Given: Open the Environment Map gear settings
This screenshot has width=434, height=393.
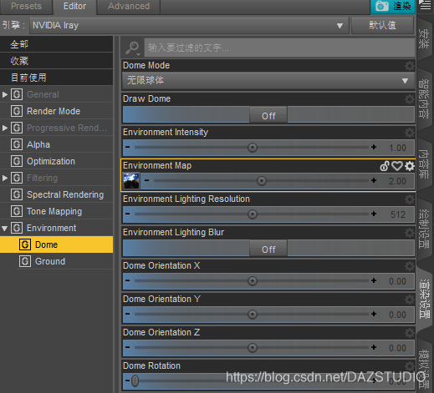Looking at the screenshot, I should click(410, 166).
